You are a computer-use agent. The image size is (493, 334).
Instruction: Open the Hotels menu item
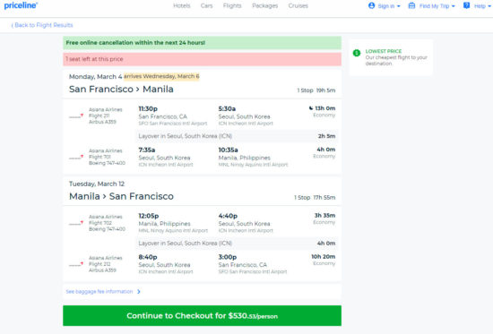click(182, 5)
